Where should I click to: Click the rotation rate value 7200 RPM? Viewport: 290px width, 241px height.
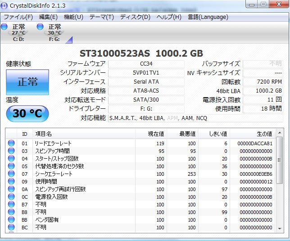263,82
